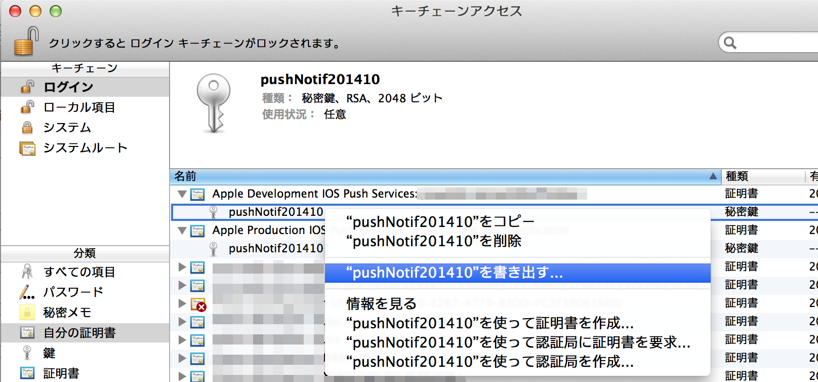Show パスワード category
818x382 pixels.
85,292
